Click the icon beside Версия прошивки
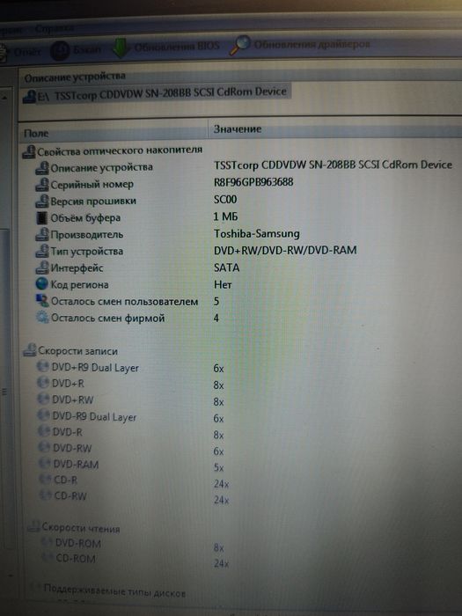The width and height of the screenshot is (462, 616). [41, 202]
